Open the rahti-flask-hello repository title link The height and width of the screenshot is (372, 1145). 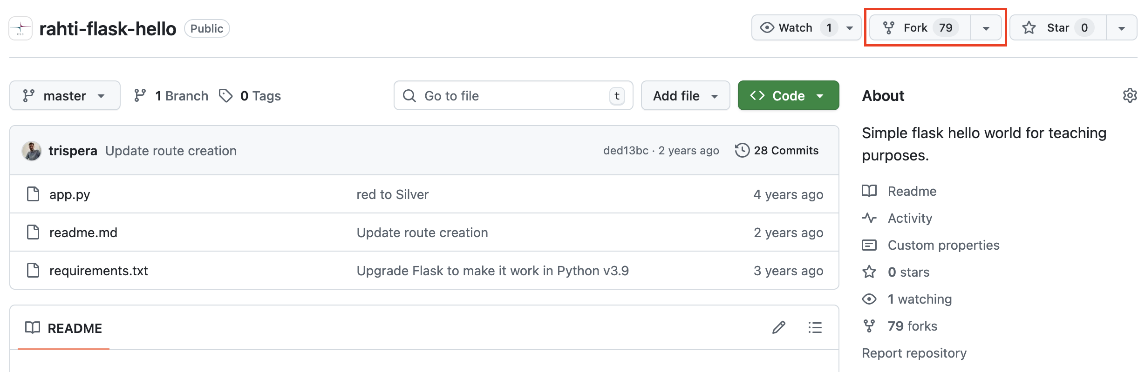click(108, 29)
